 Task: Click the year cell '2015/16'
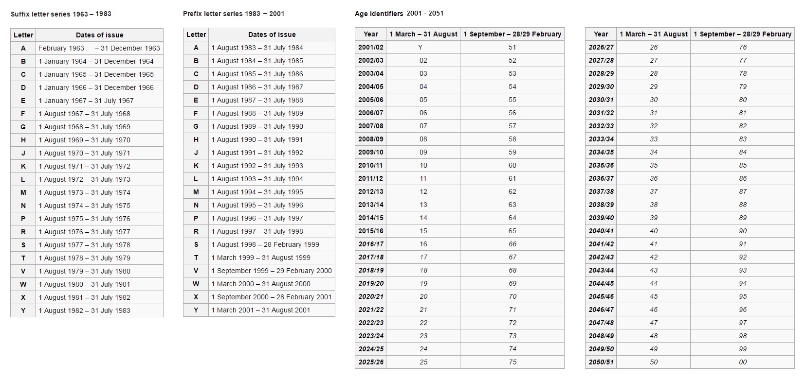(x=371, y=231)
